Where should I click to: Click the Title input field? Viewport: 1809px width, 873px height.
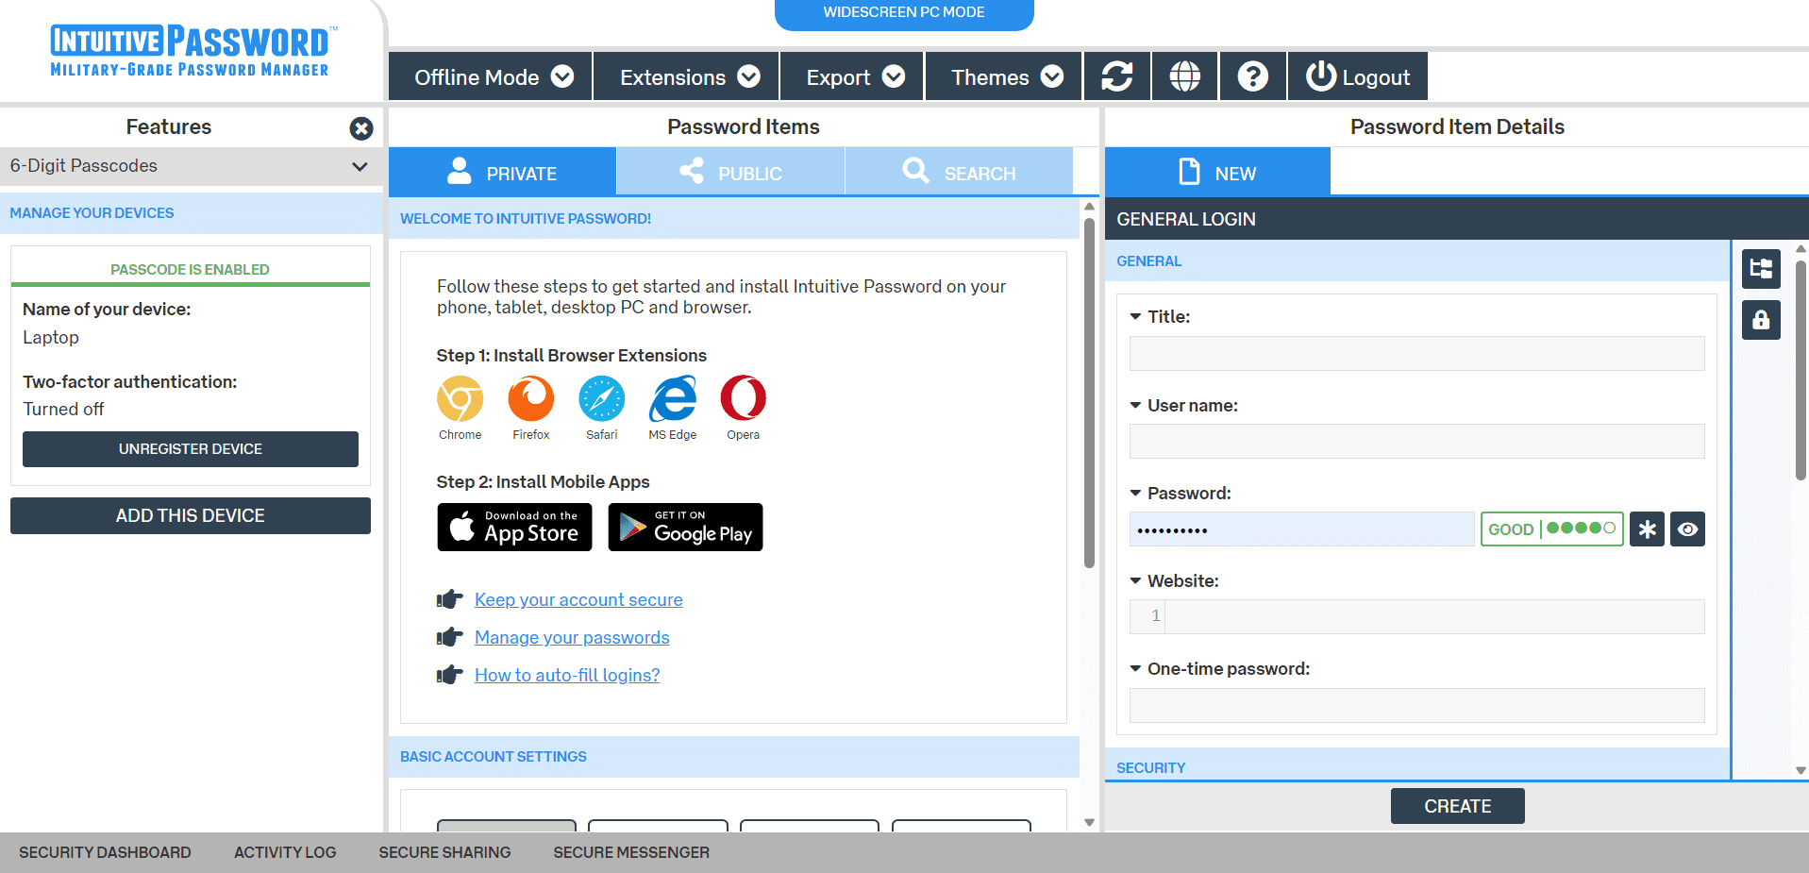(x=1417, y=354)
